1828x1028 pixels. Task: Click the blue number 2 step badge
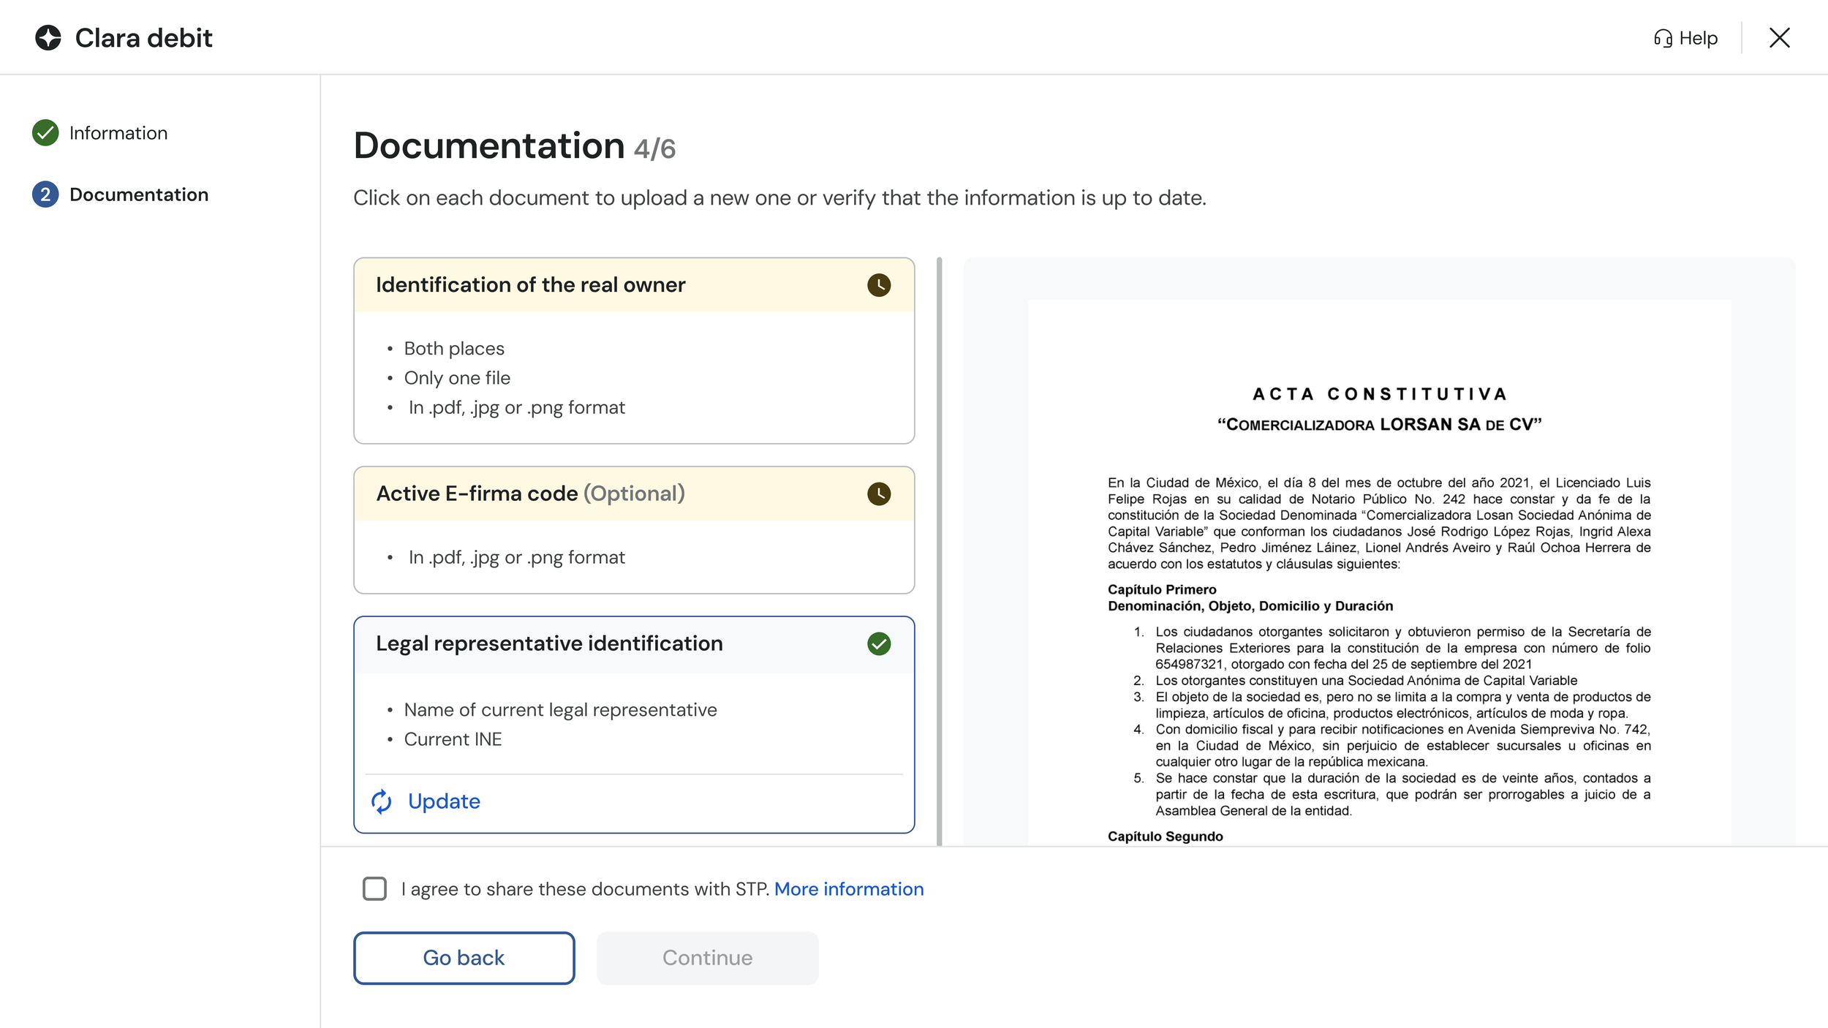[x=45, y=194]
